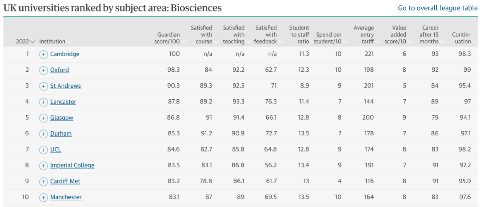Click the plus icon beside Durham
480x207 pixels.
(44, 134)
